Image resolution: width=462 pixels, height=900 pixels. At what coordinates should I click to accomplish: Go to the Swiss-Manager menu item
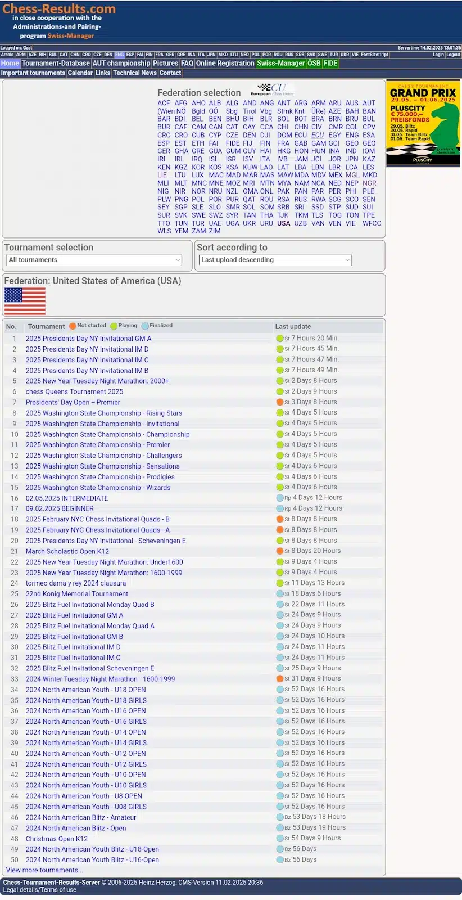click(x=280, y=64)
